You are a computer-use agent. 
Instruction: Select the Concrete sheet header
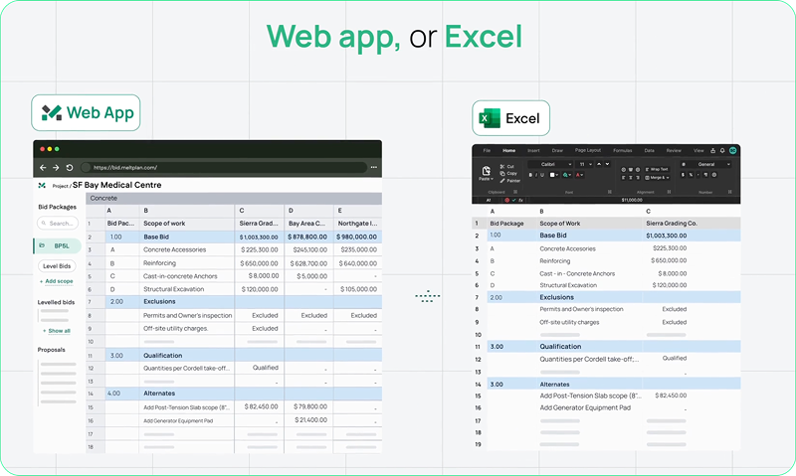pyautogui.click(x=234, y=198)
